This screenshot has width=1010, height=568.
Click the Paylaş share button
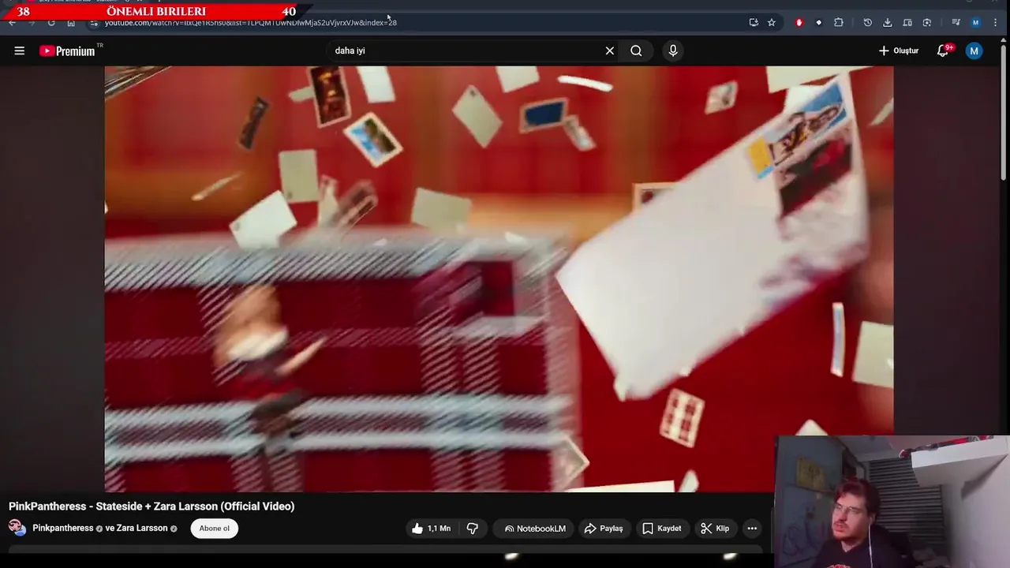604,529
